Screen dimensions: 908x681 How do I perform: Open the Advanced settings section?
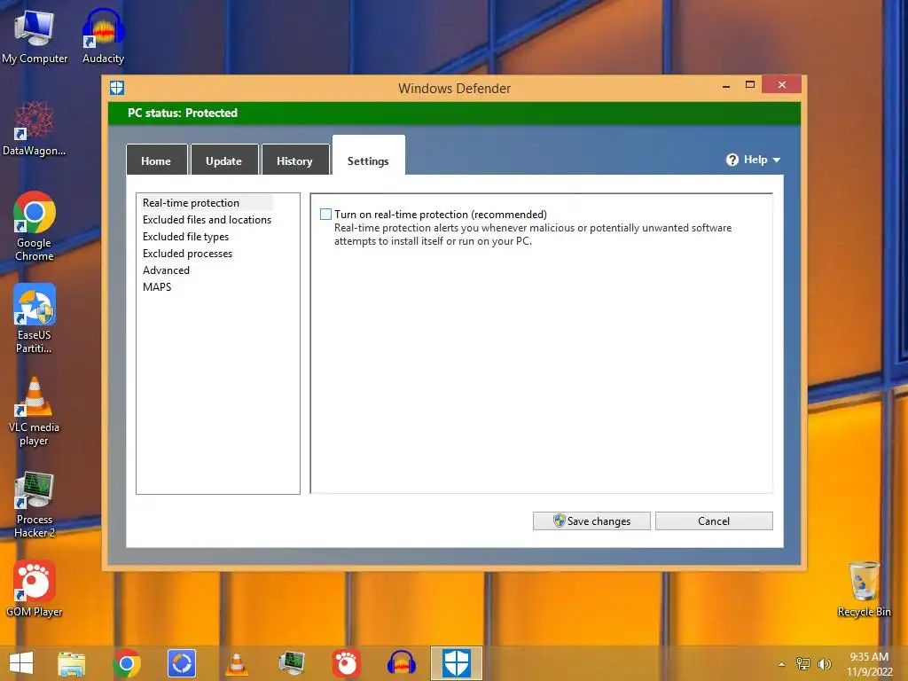click(x=166, y=270)
